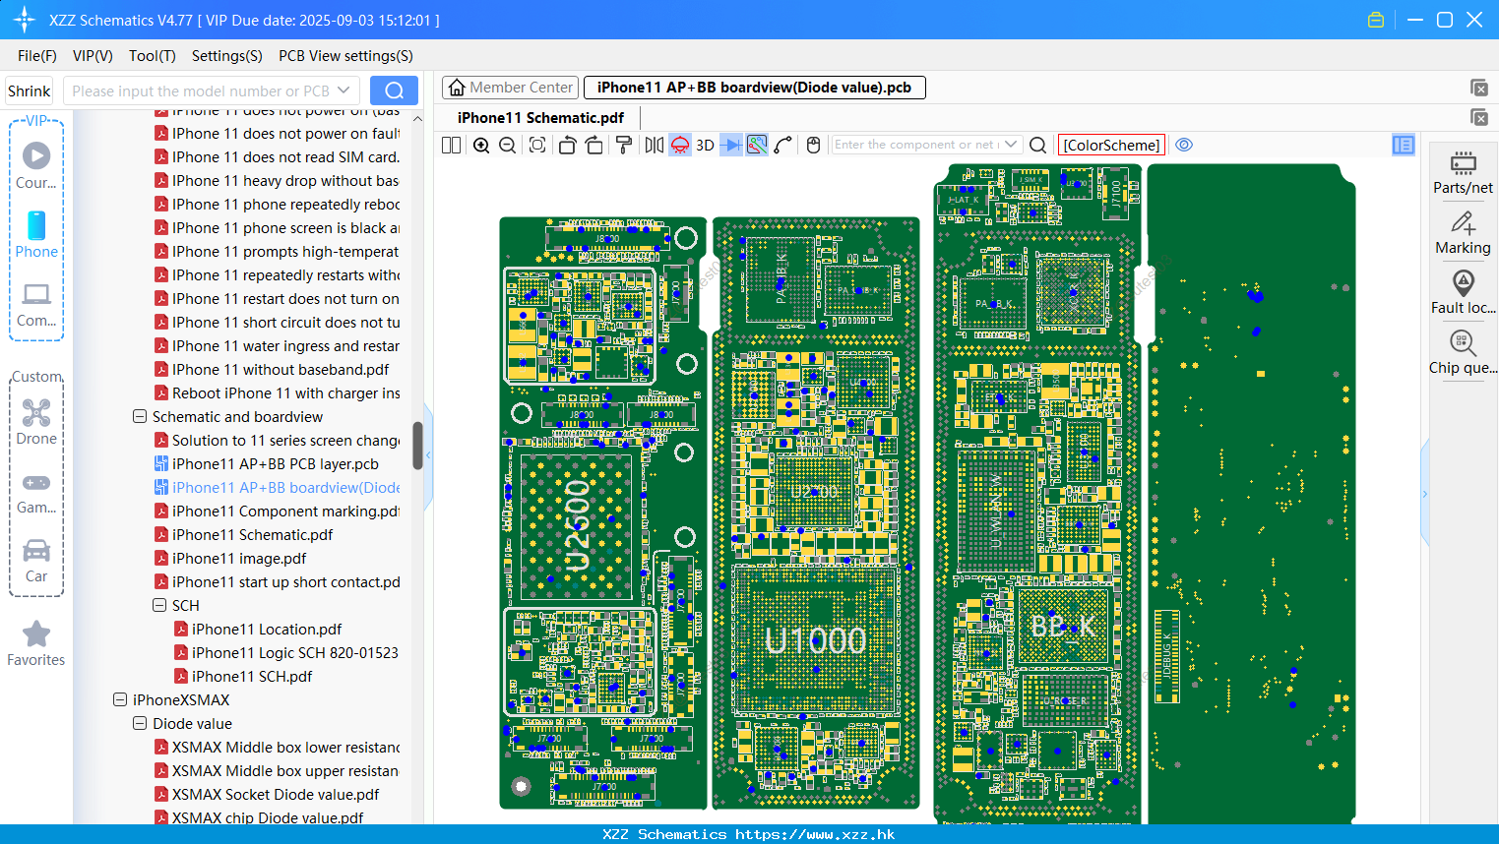The width and height of the screenshot is (1499, 844).
Task: Open the Tool(T) menu
Action: pos(153,56)
